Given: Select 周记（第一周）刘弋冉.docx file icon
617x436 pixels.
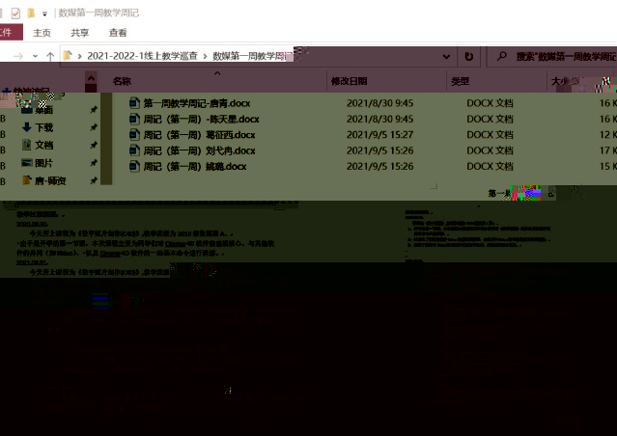Looking at the screenshot, I should [134, 150].
